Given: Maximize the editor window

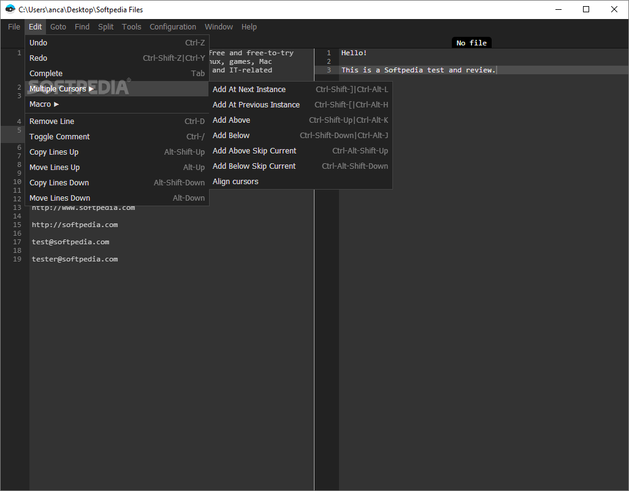Looking at the screenshot, I should click(x=586, y=9).
